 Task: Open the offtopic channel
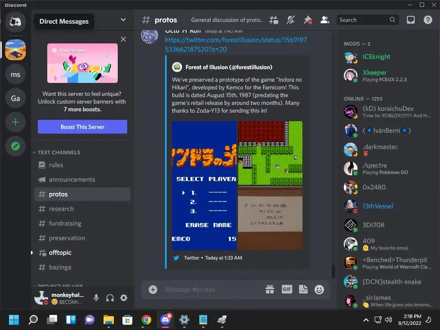coord(82,253)
